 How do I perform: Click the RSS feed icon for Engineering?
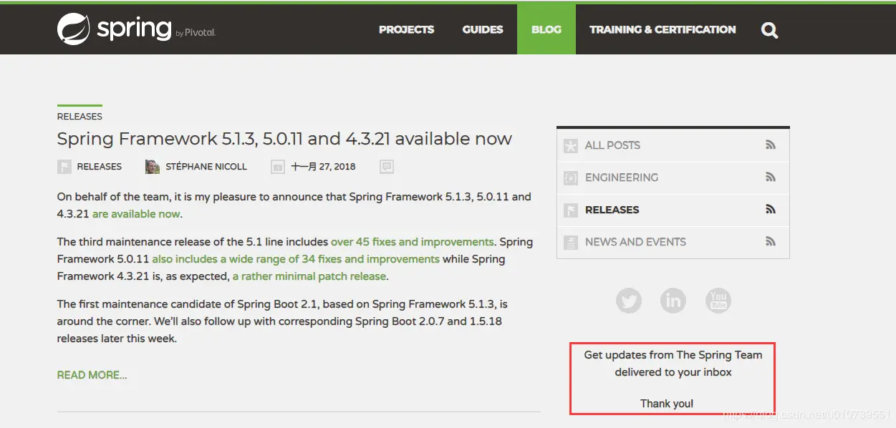[x=771, y=177]
